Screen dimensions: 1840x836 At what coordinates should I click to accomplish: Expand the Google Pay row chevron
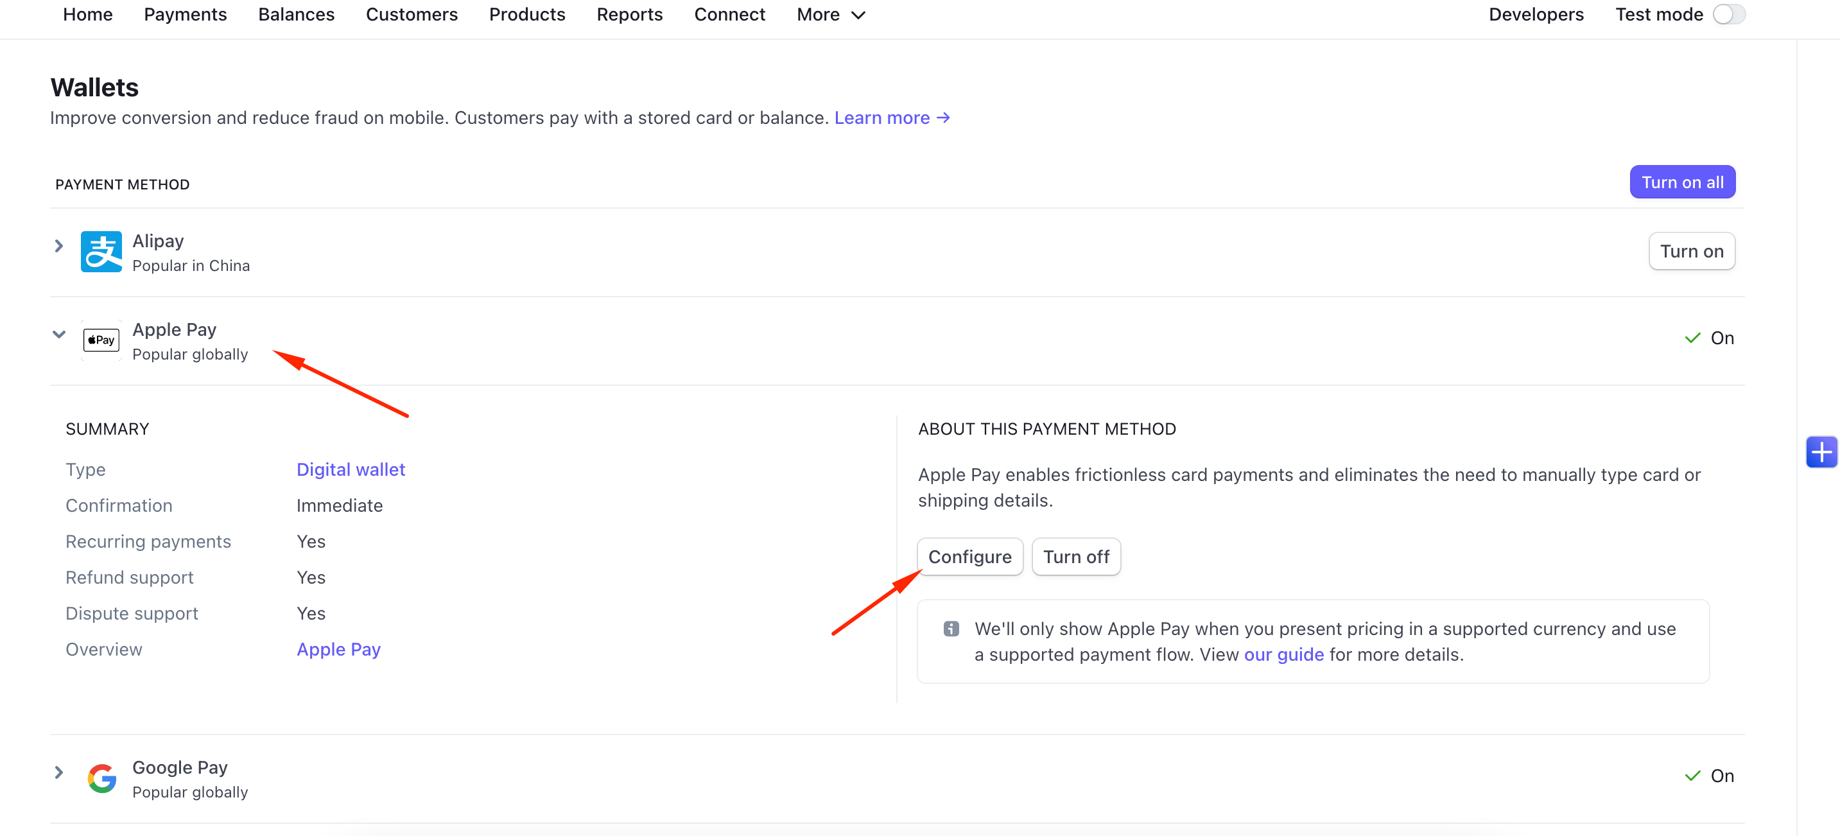(x=58, y=772)
